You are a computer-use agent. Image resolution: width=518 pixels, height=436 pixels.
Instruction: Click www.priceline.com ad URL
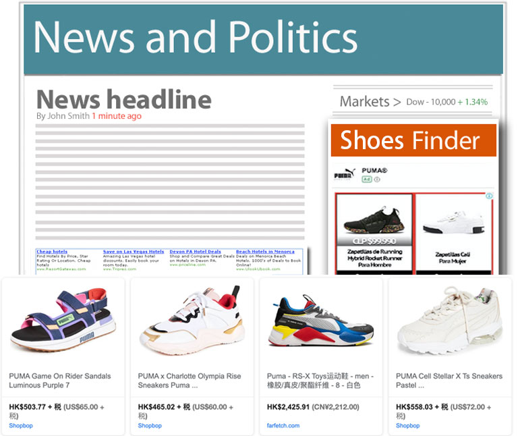[188, 265]
